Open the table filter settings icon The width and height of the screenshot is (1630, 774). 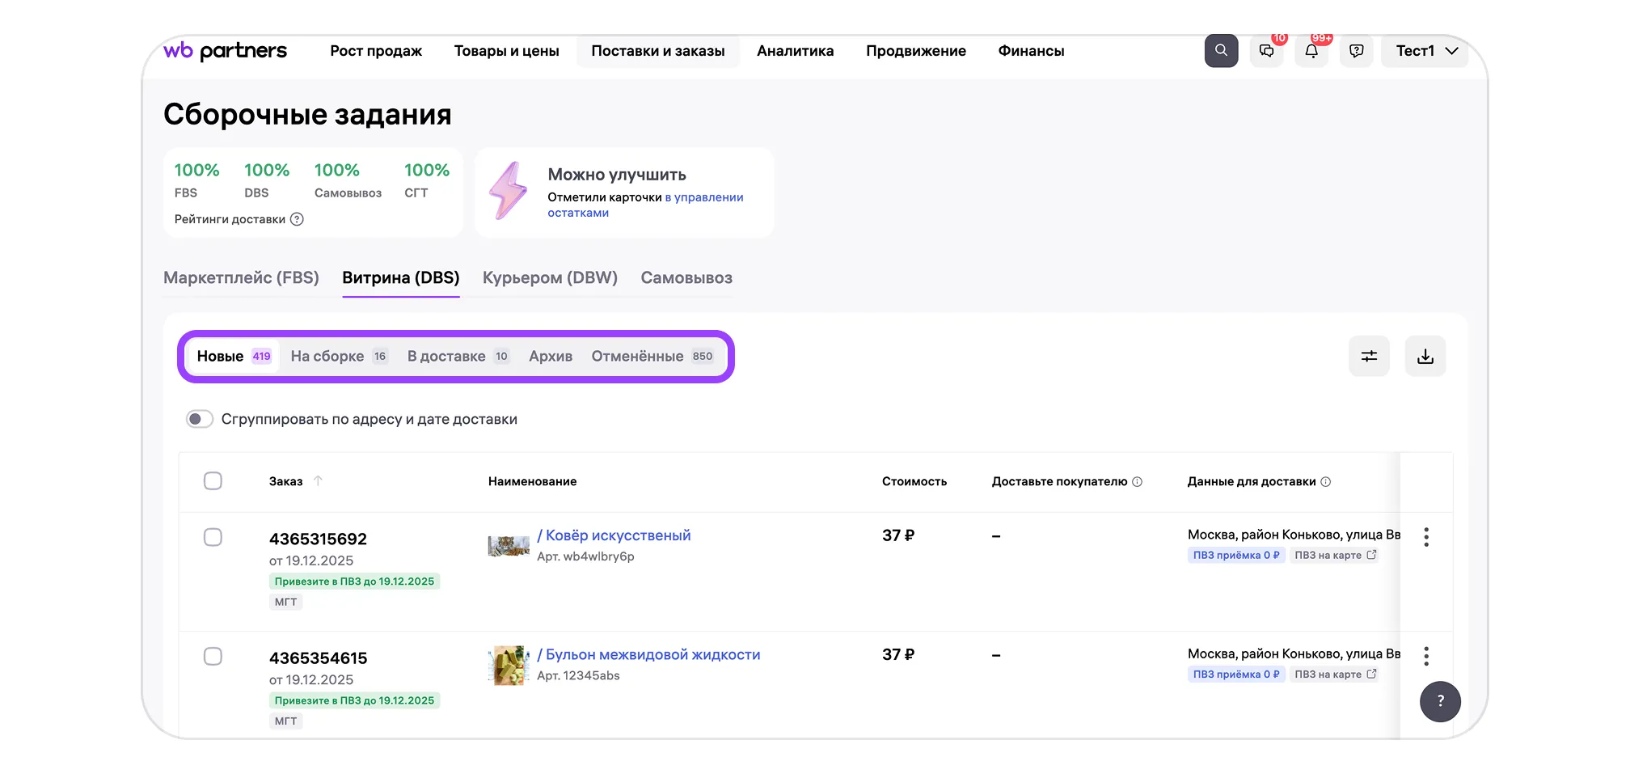click(x=1369, y=356)
